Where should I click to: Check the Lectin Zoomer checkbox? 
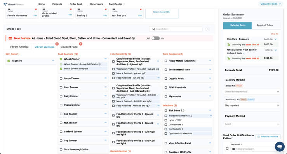pyautogui.click(x=61, y=79)
